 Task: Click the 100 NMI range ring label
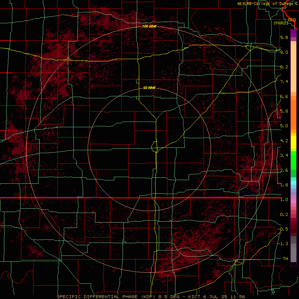pos(149,26)
